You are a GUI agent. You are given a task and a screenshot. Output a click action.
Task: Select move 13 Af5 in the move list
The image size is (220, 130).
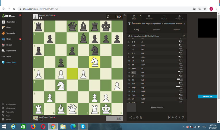coord(133,72)
